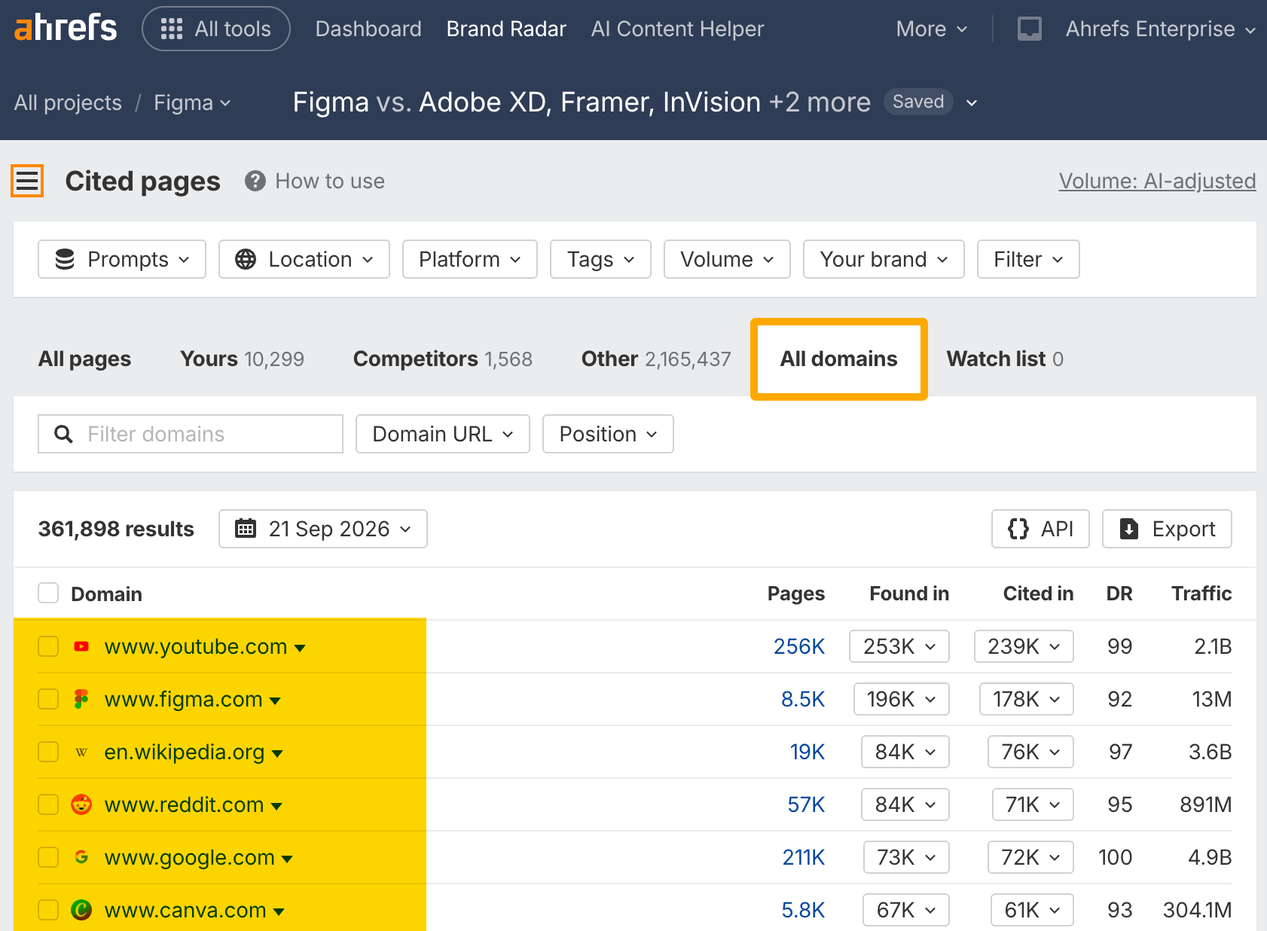The height and width of the screenshot is (931, 1267).
Task: Click the All tools button
Action: click(x=216, y=29)
